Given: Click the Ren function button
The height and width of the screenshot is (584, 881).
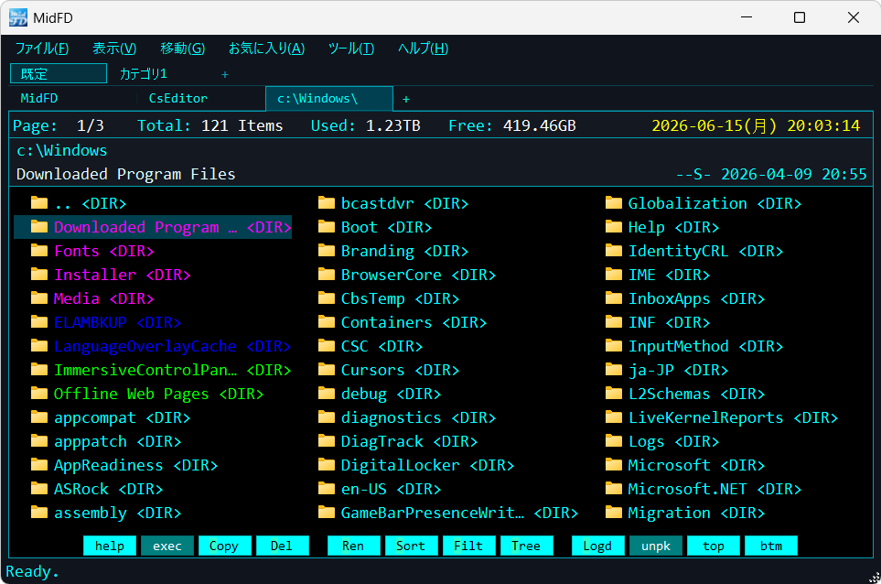Looking at the screenshot, I should point(353,546).
